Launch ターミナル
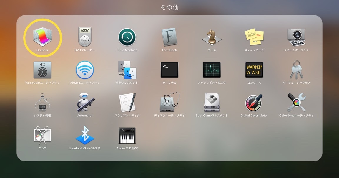 pos(169,70)
